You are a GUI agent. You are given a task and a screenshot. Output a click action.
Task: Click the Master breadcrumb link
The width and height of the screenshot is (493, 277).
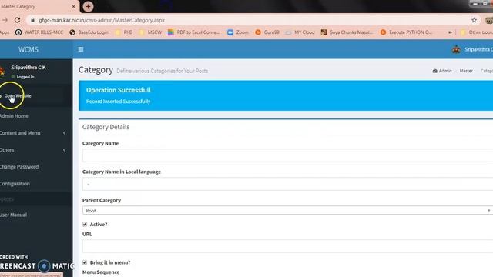click(x=466, y=71)
